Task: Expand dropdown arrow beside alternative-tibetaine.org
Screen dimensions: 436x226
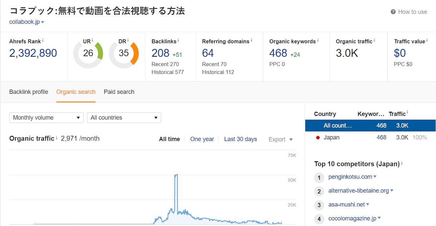Action: tap(392, 191)
